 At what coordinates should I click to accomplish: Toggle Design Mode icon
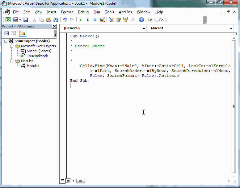pos(102,20)
